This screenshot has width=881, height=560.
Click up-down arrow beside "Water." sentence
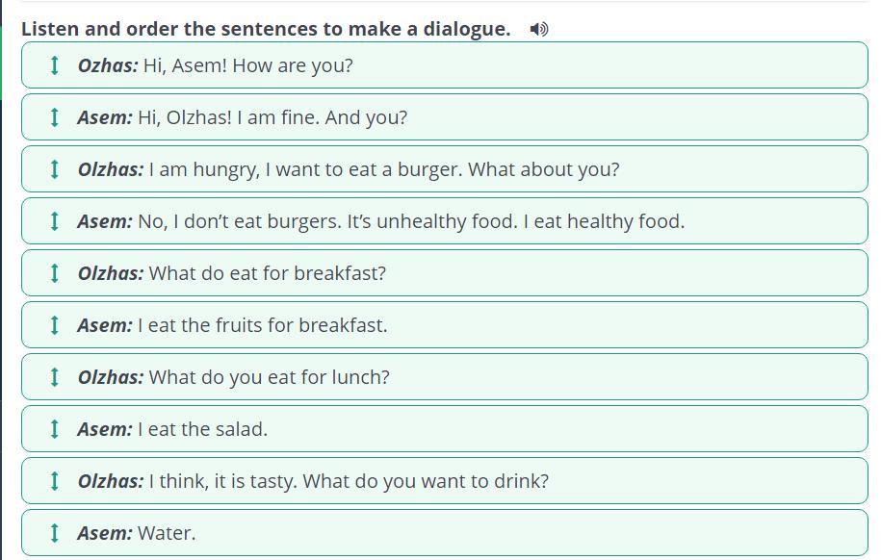(55, 533)
